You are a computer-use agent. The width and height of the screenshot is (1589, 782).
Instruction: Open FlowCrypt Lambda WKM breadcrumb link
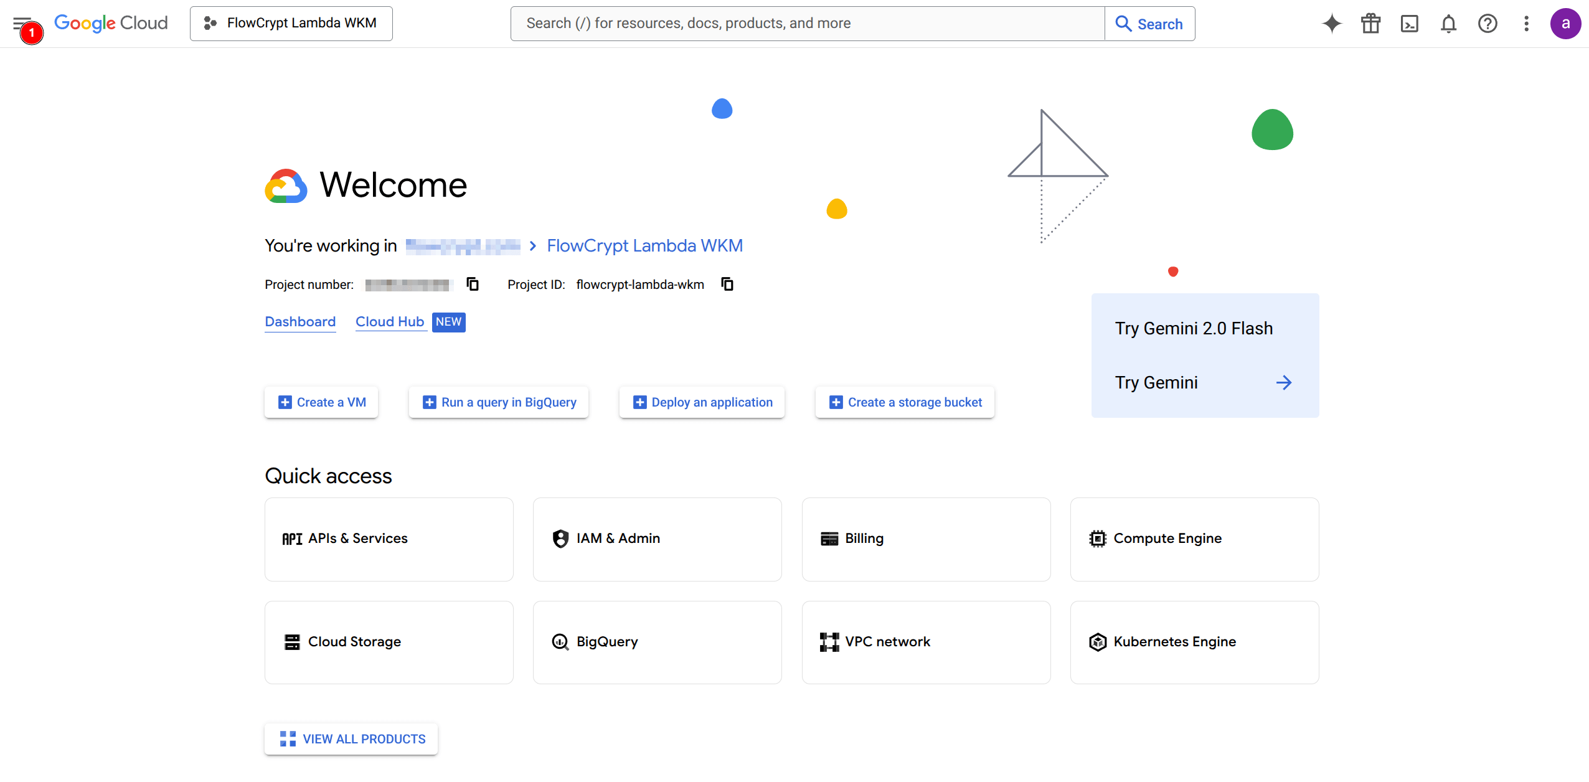tap(644, 246)
